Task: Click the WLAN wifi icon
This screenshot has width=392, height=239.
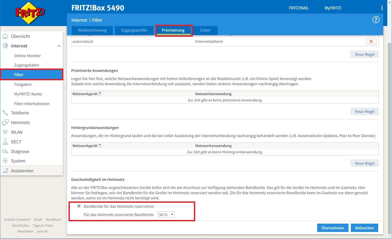Action: pyautogui.click(x=5, y=132)
